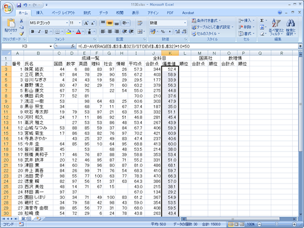Open the Office Button menu
Screen dimensions: 304x228
8,8
